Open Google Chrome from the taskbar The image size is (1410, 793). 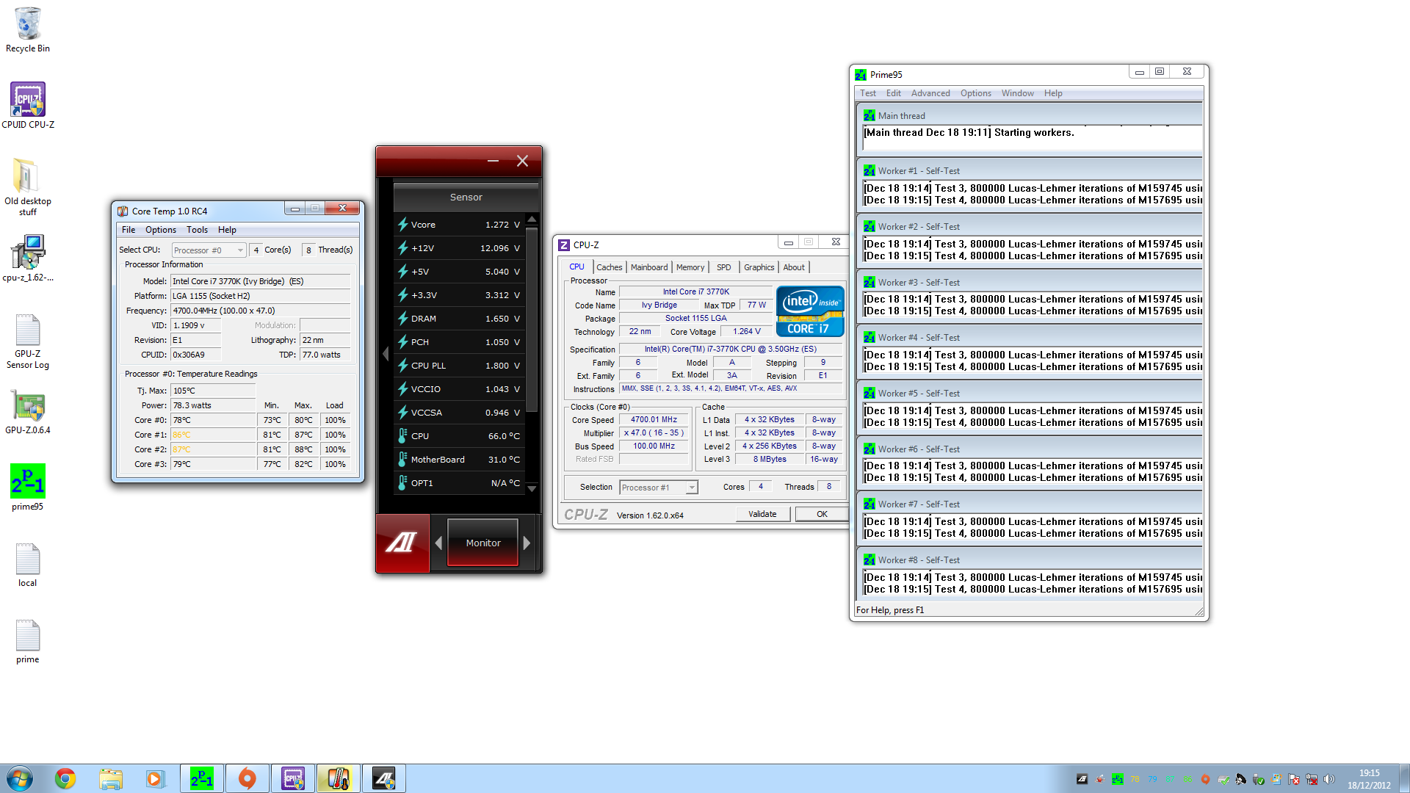click(65, 778)
